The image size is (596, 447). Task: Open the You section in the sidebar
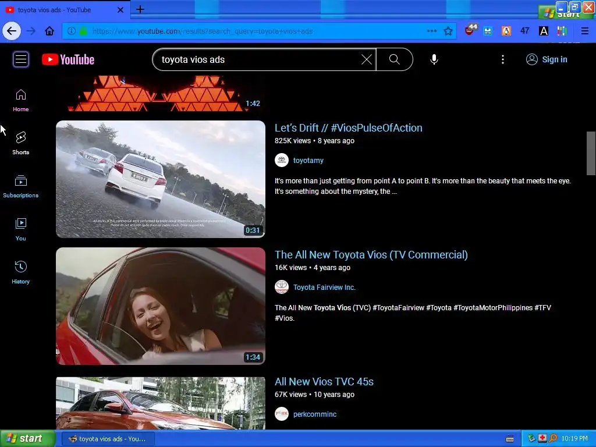point(20,229)
